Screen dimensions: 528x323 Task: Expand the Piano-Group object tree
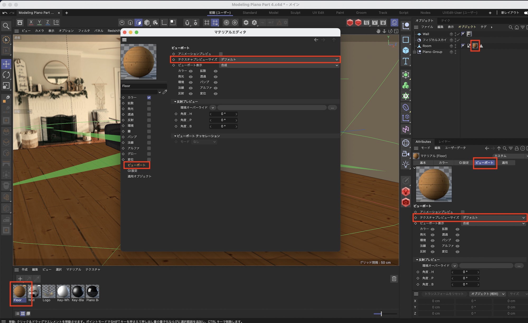pyautogui.click(x=414, y=52)
